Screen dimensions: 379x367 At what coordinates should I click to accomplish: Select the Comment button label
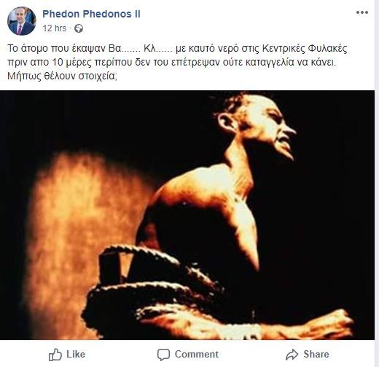point(197,355)
